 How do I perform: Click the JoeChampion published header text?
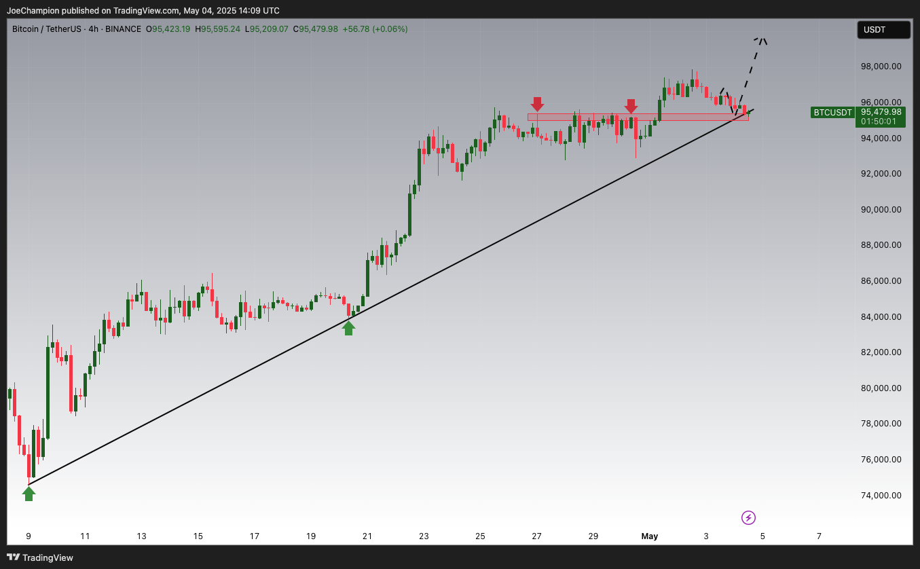tap(143, 10)
